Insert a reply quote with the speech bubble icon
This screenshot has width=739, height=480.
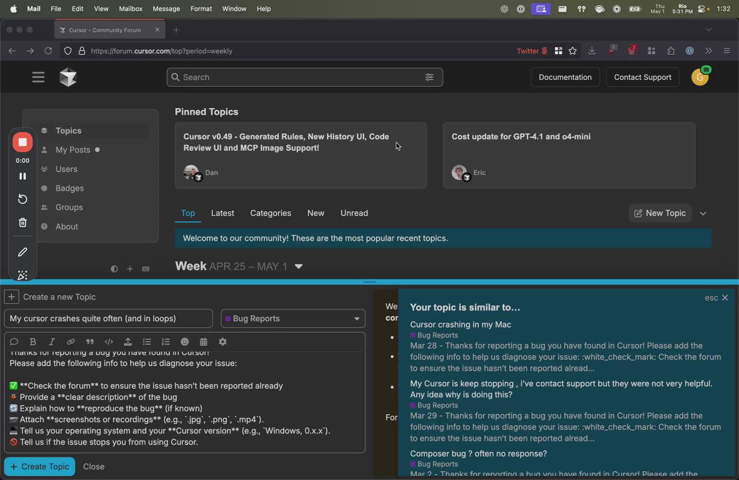tap(13, 341)
